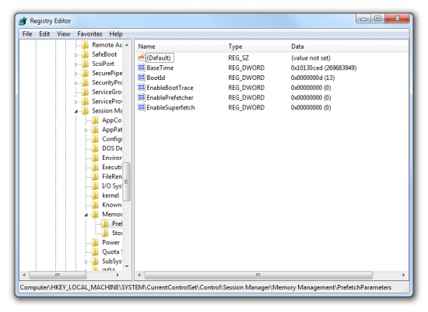The image size is (428, 312).
Task: Expand the SafeBoot tree node
Action: tap(76, 55)
